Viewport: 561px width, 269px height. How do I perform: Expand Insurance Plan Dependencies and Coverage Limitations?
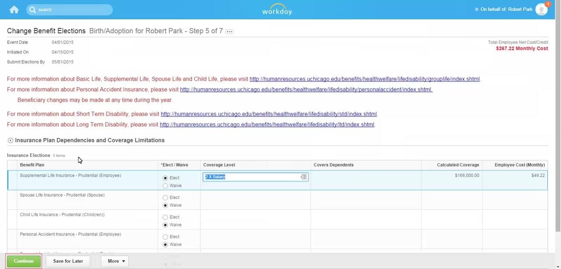tap(11, 141)
